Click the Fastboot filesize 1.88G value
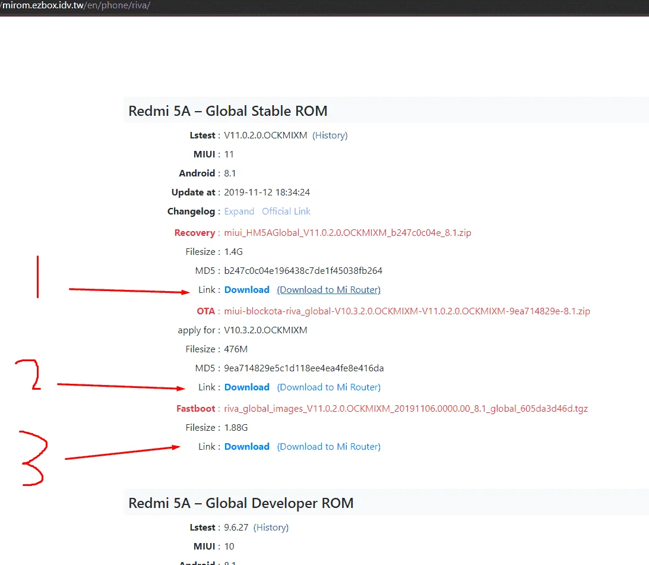This screenshot has width=649, height=565. point(236,428)
